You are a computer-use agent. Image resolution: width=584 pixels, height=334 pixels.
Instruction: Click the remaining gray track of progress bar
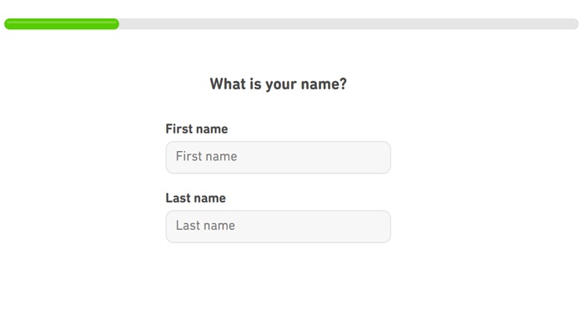pos(349,24)
